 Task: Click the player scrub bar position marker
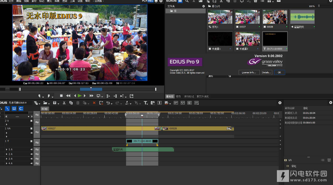pyautogui.click(x=91, y=88)
